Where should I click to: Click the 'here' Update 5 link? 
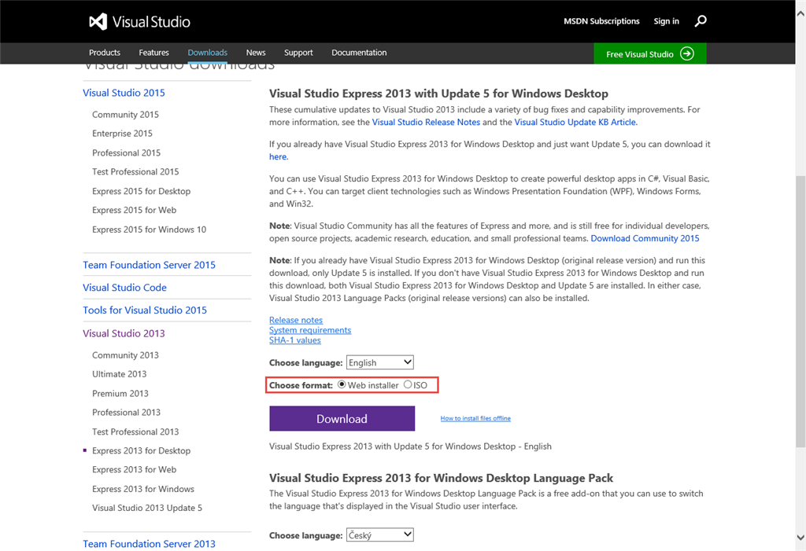point(278,156)
